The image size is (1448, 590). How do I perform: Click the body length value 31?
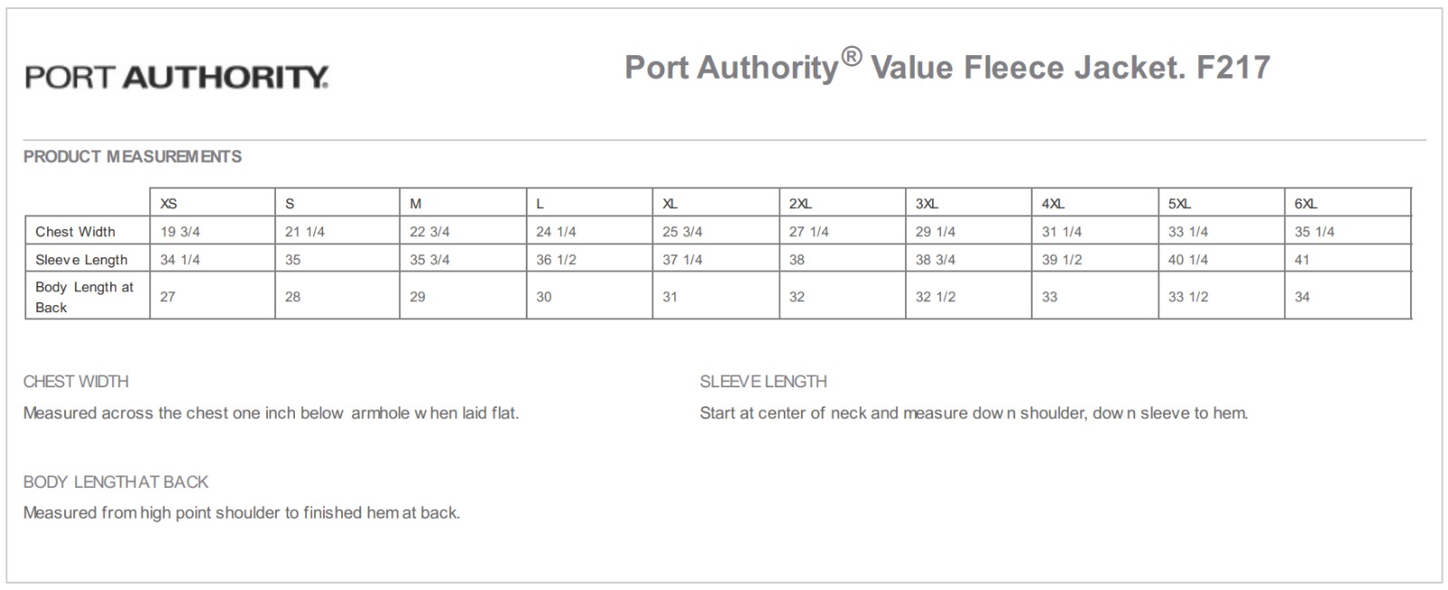click(670, 297)
